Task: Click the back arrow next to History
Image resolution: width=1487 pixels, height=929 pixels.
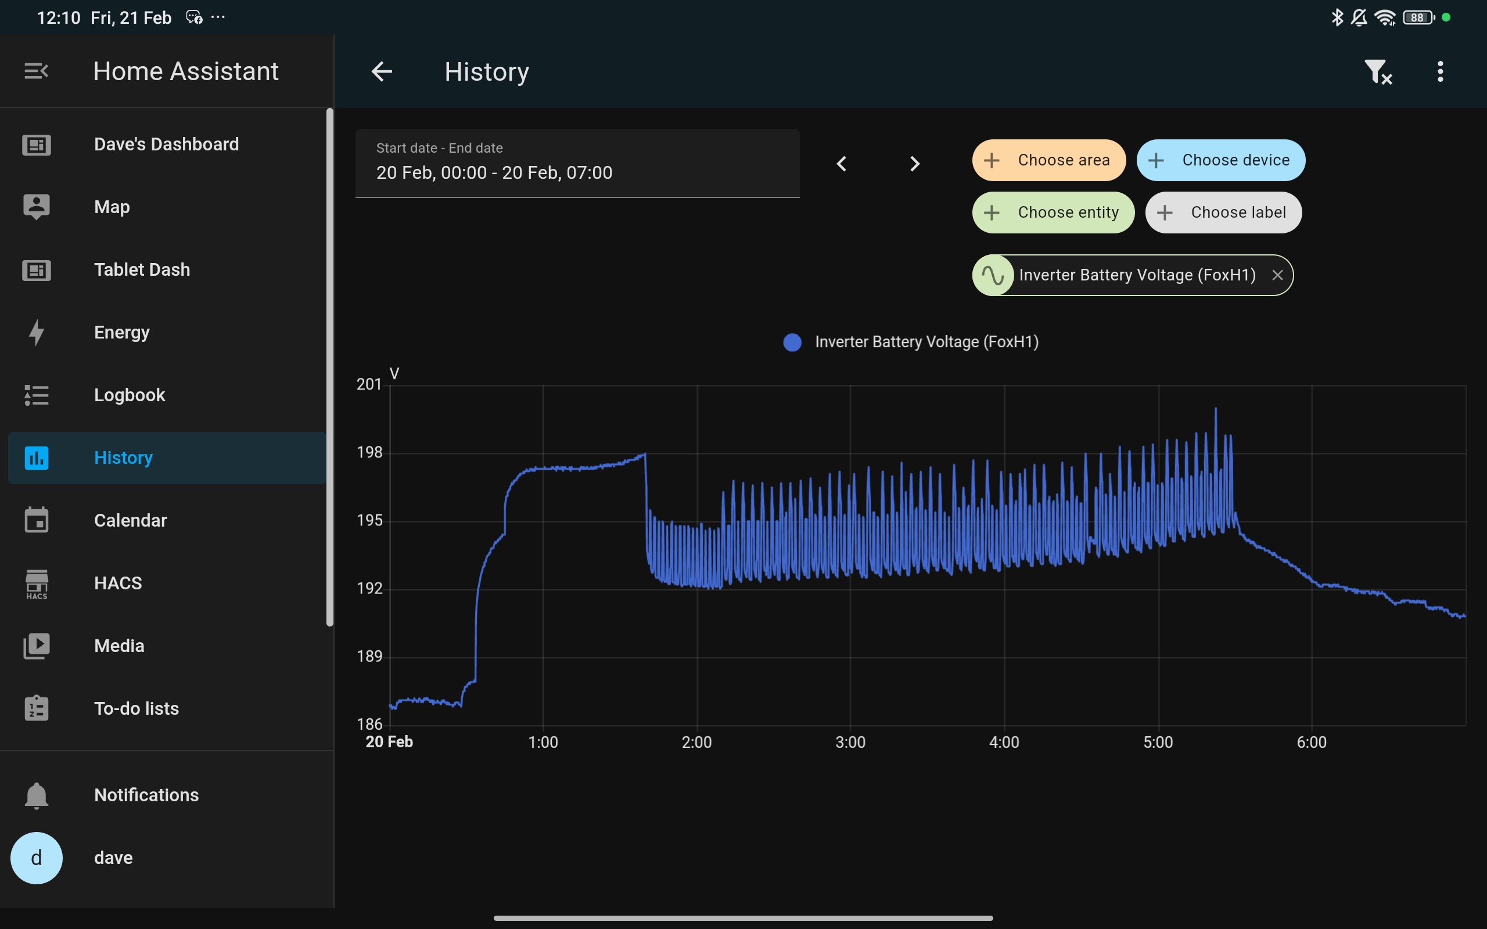Action: tap(382, 71)
